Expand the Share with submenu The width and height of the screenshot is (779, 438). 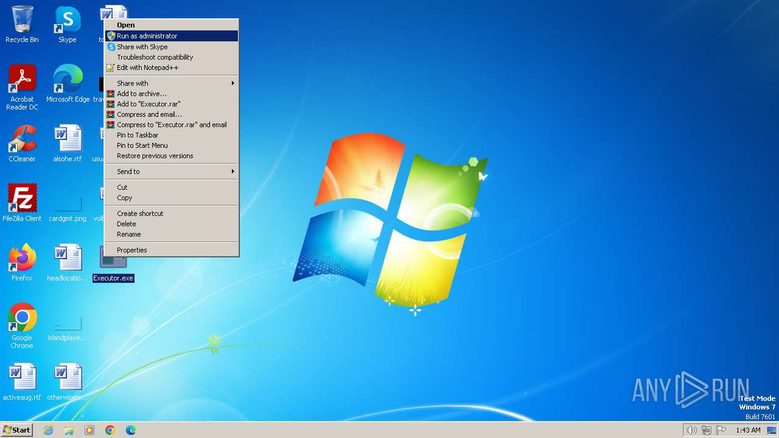point(172,83)
